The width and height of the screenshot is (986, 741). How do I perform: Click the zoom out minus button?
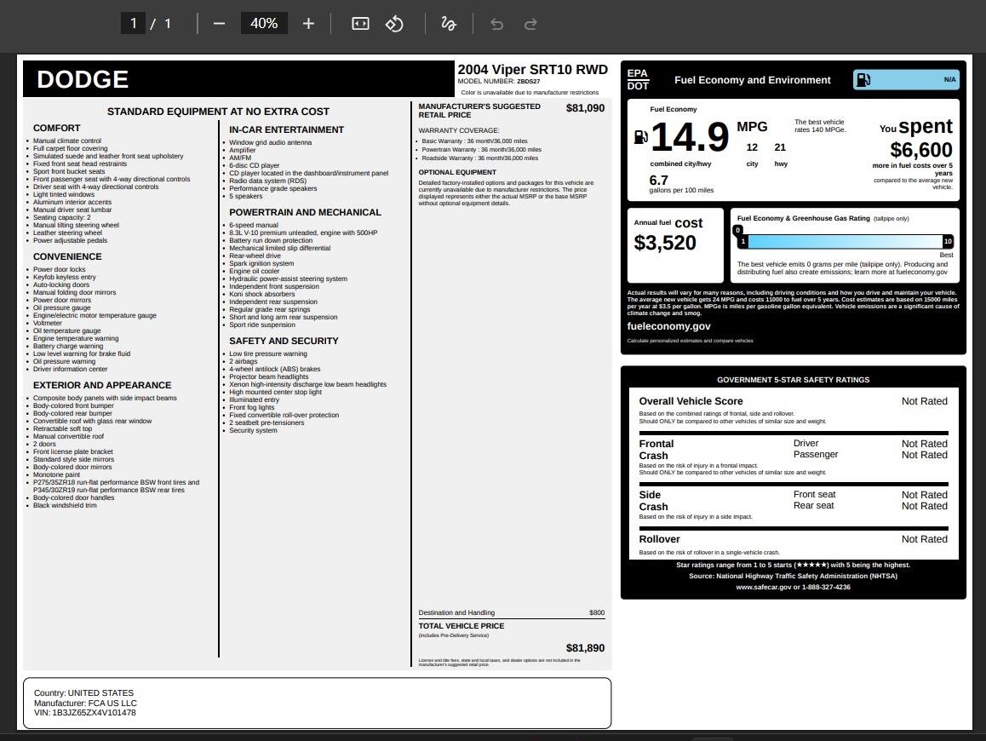click(219, 24)
